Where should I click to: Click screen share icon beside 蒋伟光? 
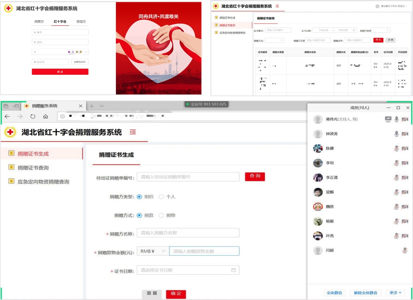point(388,120)
